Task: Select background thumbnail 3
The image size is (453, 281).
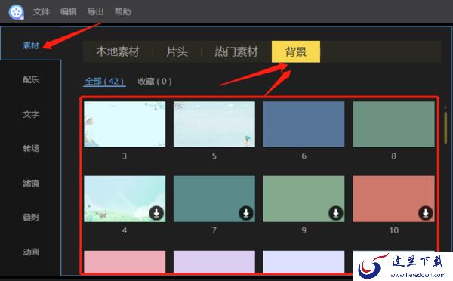Action: click(x=125, y=124)
